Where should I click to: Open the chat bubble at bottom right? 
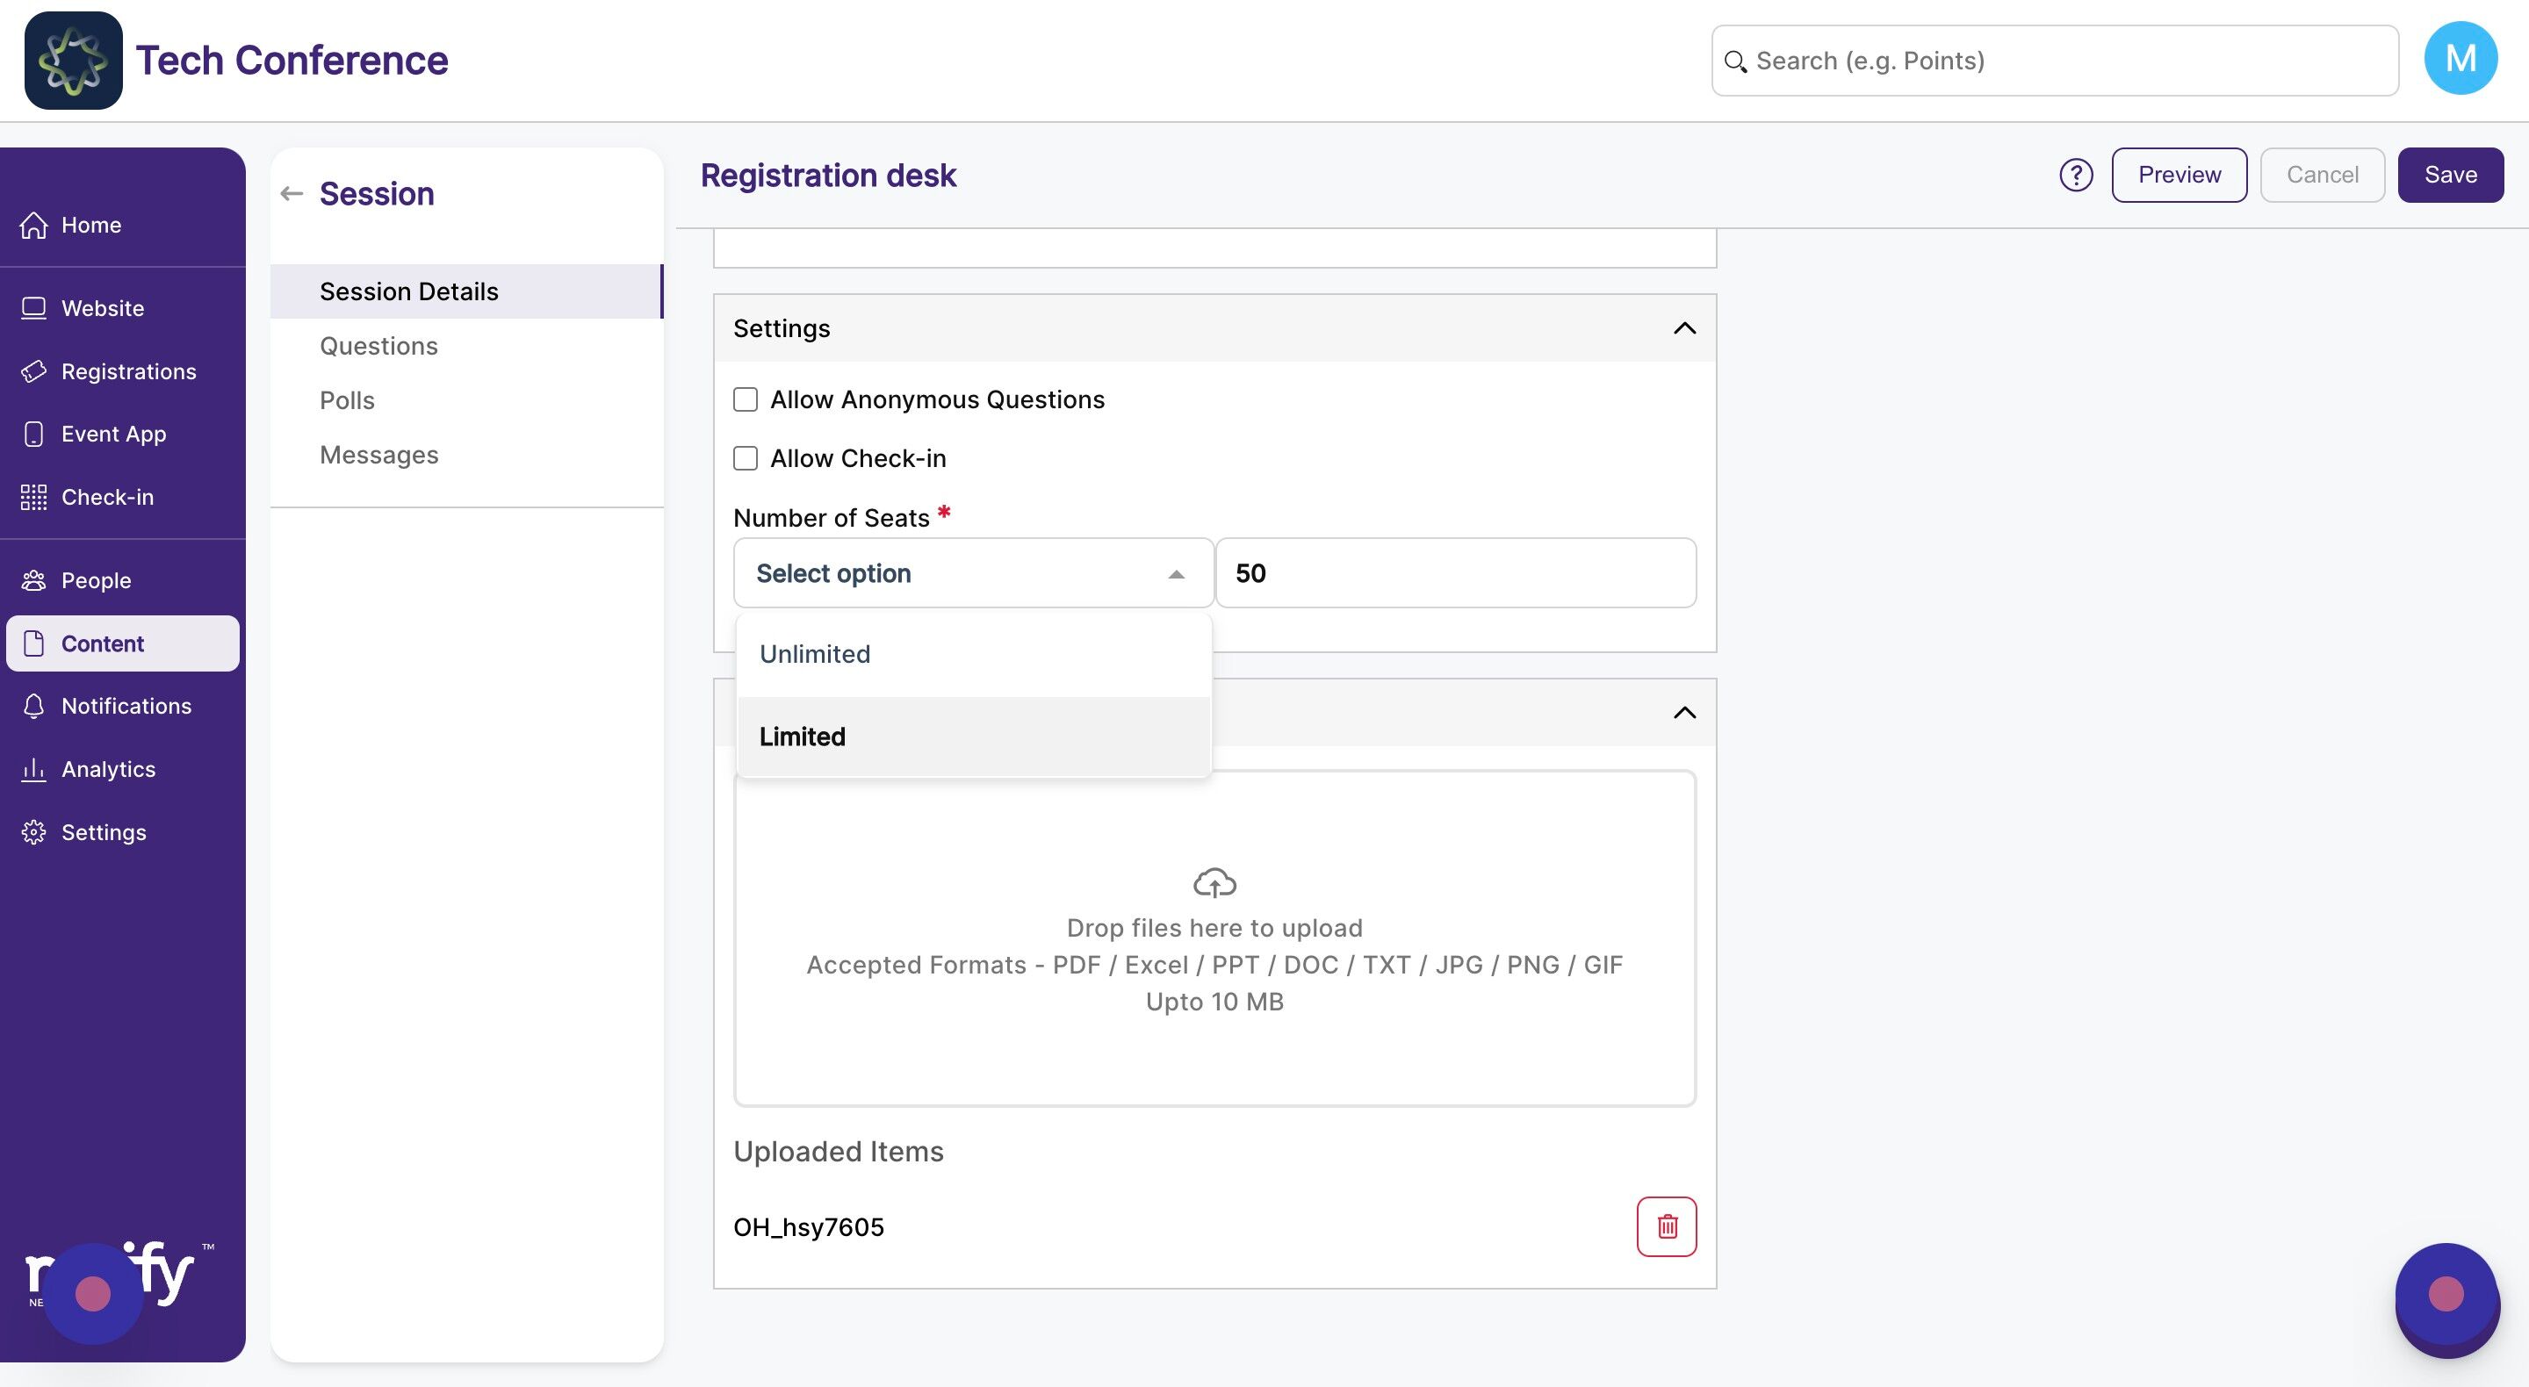pyautogui.click(x=2446, y=1297)
